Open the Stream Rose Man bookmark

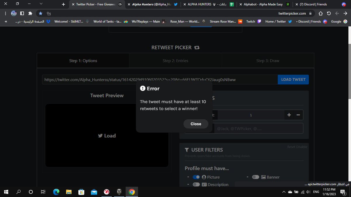click(226, 22)
